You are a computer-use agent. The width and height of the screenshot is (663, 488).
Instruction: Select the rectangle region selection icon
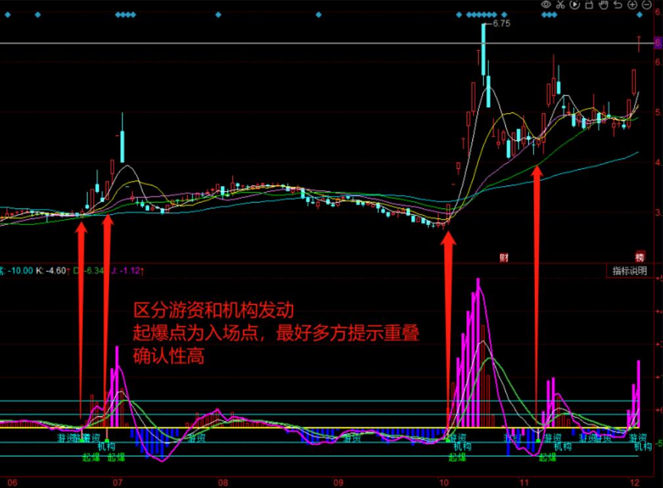point(590,5)
